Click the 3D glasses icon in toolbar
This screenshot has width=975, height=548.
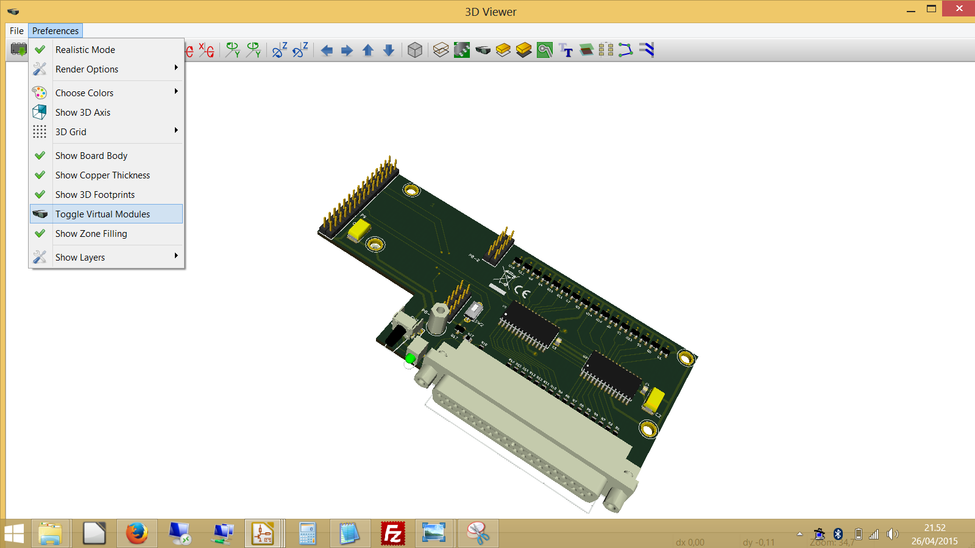pyautogui.click(x=483, y=51)
